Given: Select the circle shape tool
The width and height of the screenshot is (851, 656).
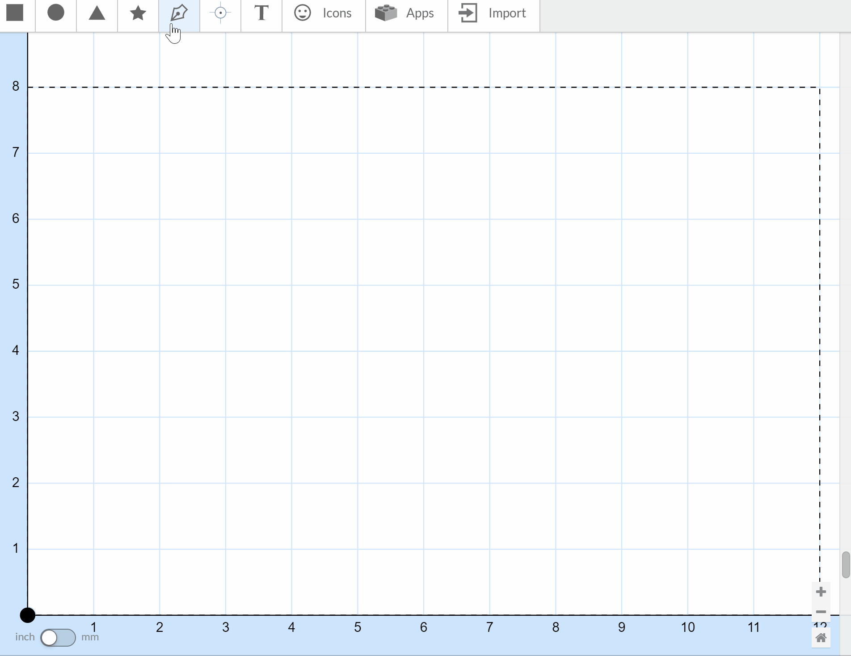Looking at the screenshot, I should point(56,13).
